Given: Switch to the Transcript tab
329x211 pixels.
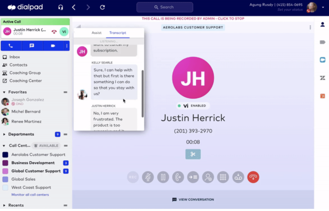Looking at the screenshot, I should coord(118,33).
